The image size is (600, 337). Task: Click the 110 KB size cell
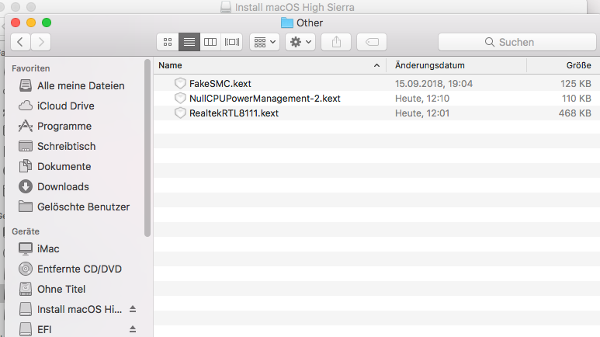[577, 99]
